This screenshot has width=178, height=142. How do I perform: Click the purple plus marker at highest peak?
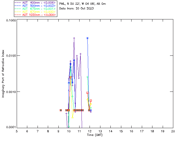[x=74, y=38]
